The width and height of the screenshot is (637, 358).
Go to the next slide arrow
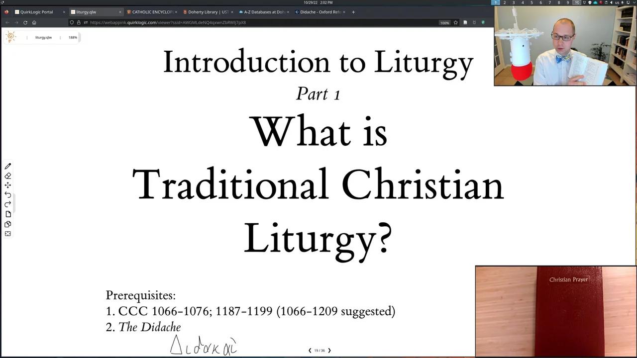pyautogui.click(x=329, y=350)
